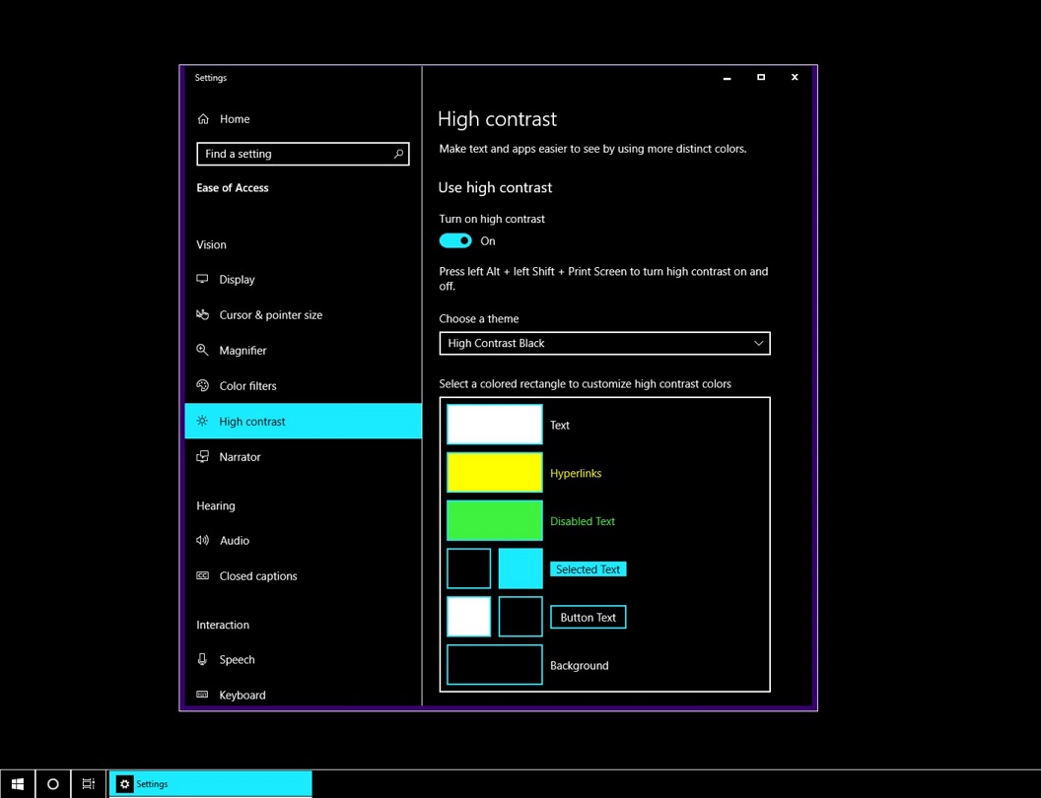The image size is (1041, 798).
Task: Pick the yellow Hyperlinks color swatch
Action: [x=494, y=473]
